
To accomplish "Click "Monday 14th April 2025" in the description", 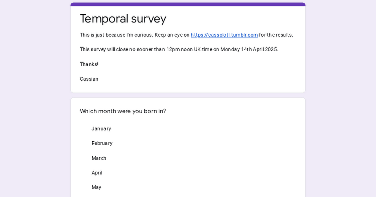I will pyautogui.click(x=249, y=49).
